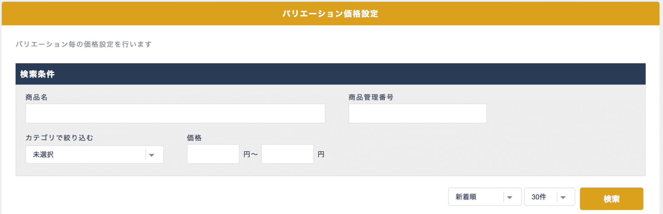Click the trailing 円 unit after maximum price

click(x=321, y=155)
